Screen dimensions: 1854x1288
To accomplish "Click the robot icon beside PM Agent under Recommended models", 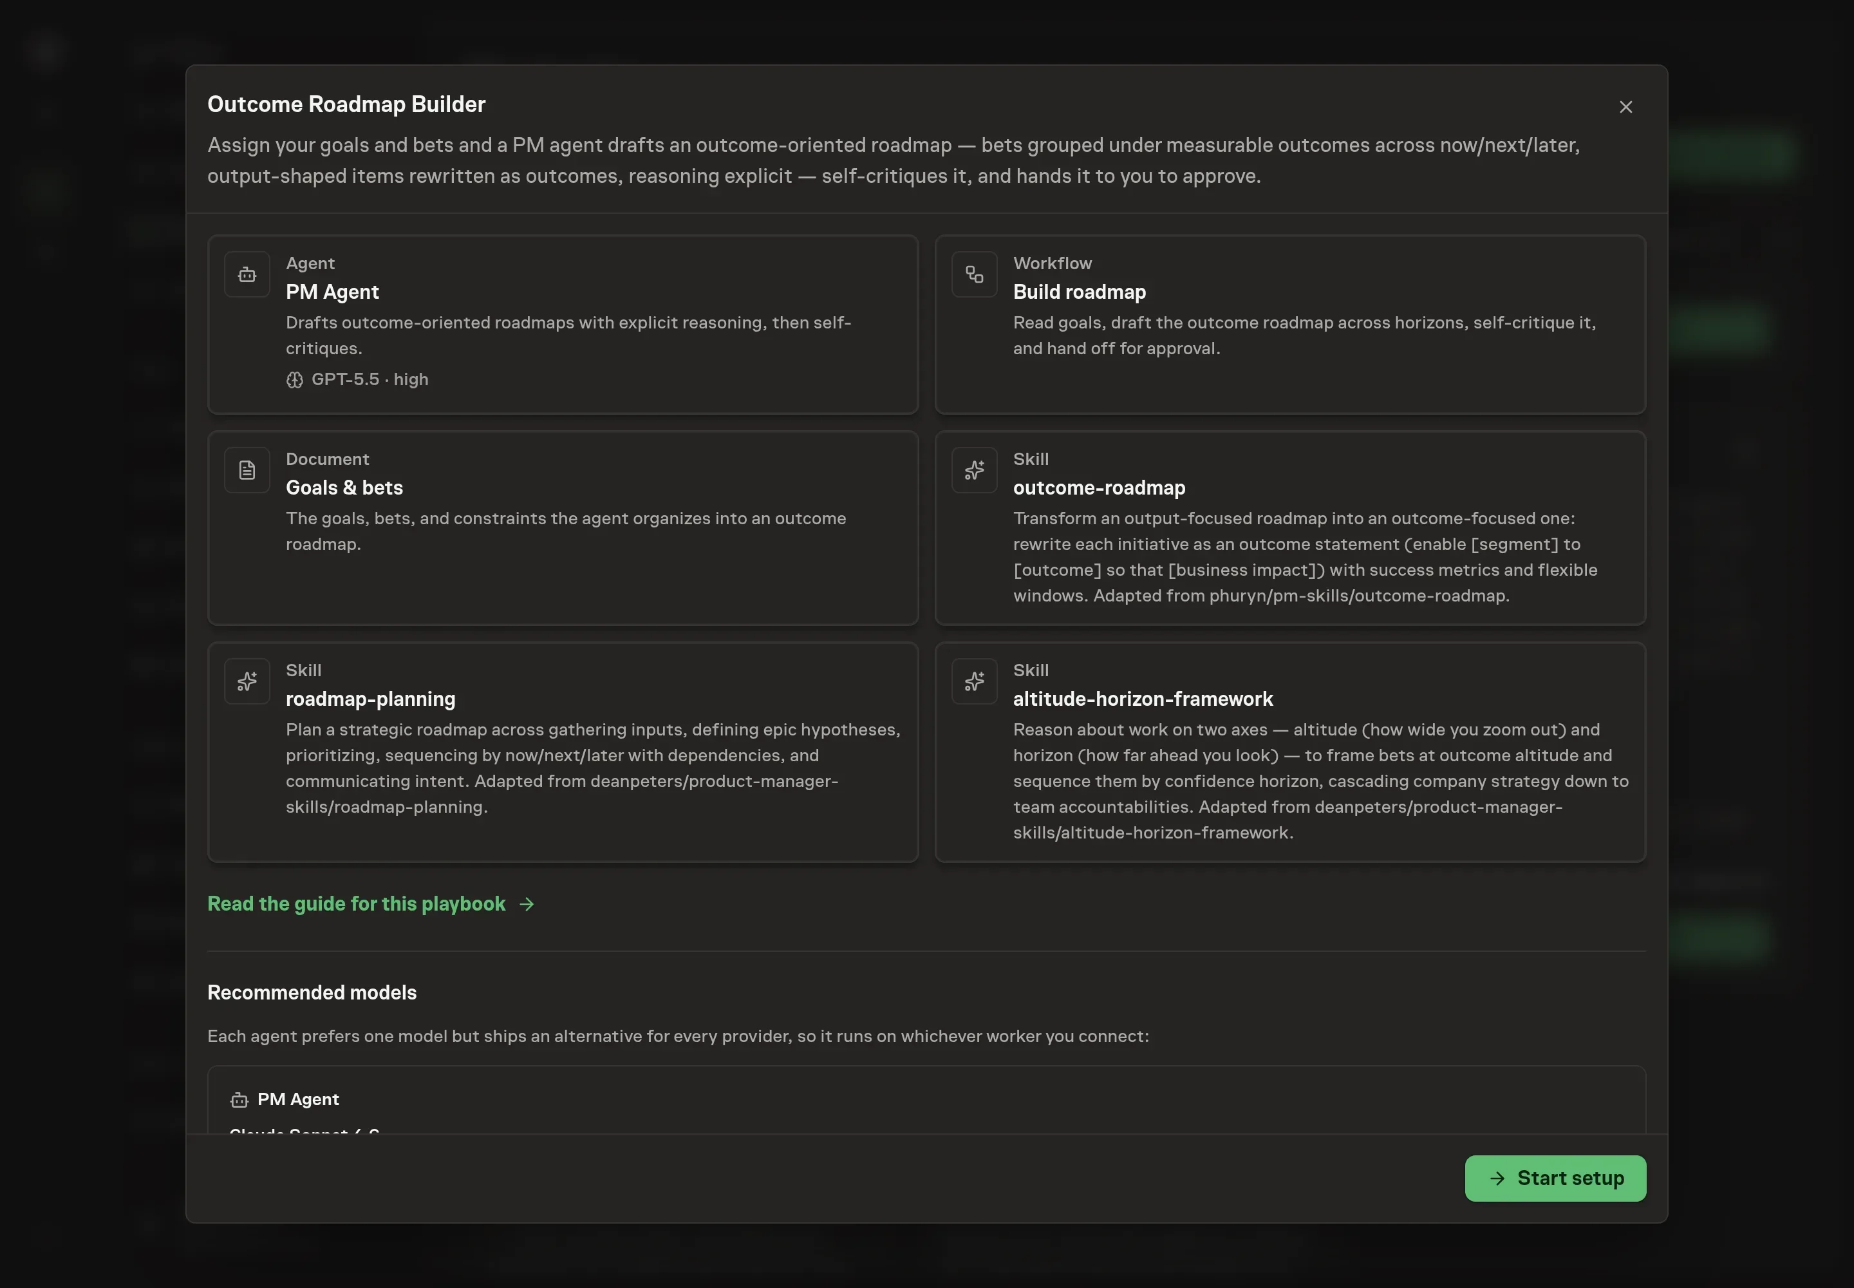I will (x=239, y=1100).
